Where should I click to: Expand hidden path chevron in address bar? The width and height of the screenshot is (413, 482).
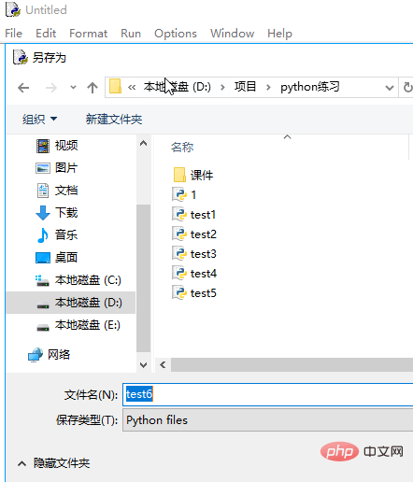pos(132,88)
